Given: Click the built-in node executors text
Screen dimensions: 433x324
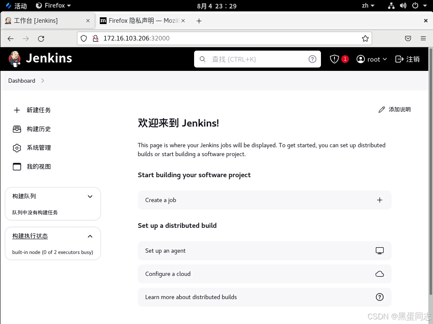Looking at the screenshot, I should tap(52, 252).
